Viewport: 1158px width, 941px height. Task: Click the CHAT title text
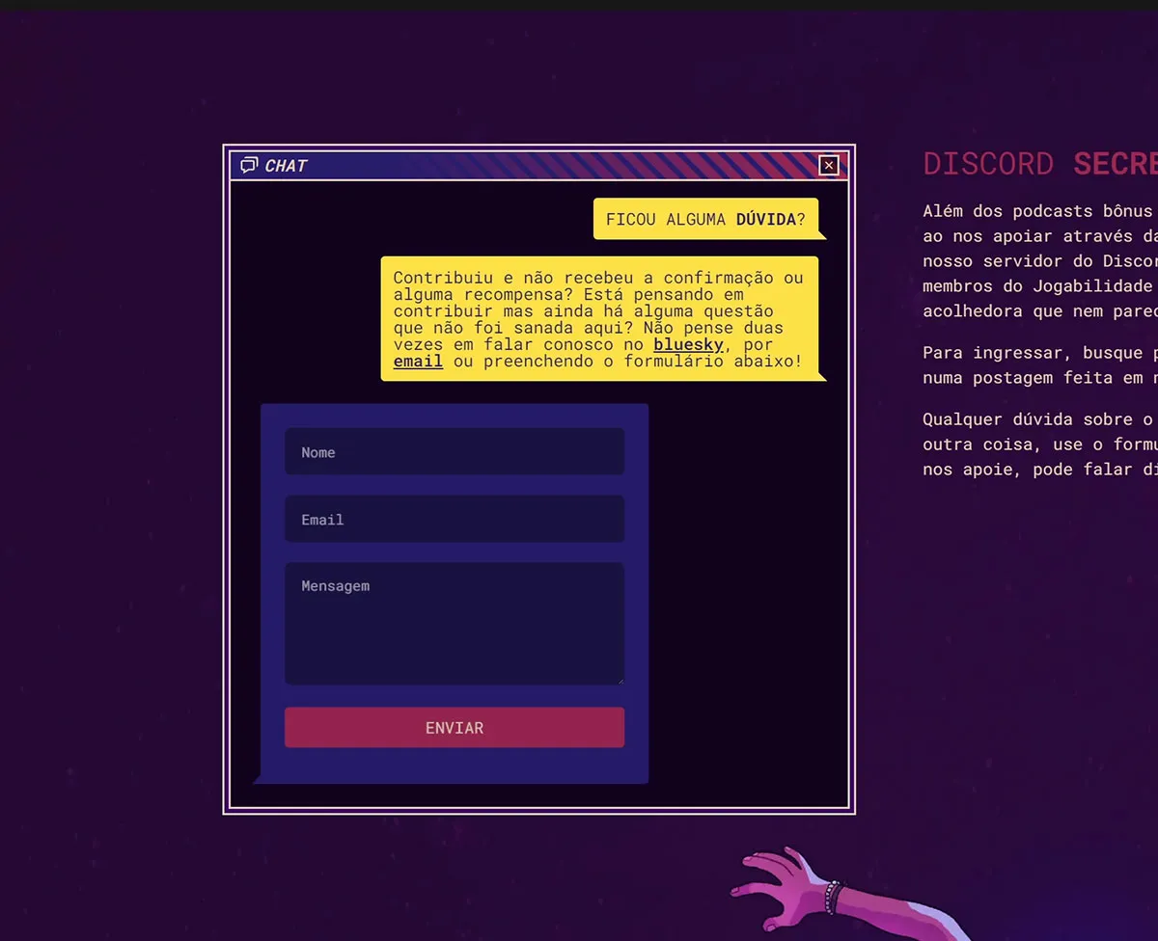(x=286, y=166)
